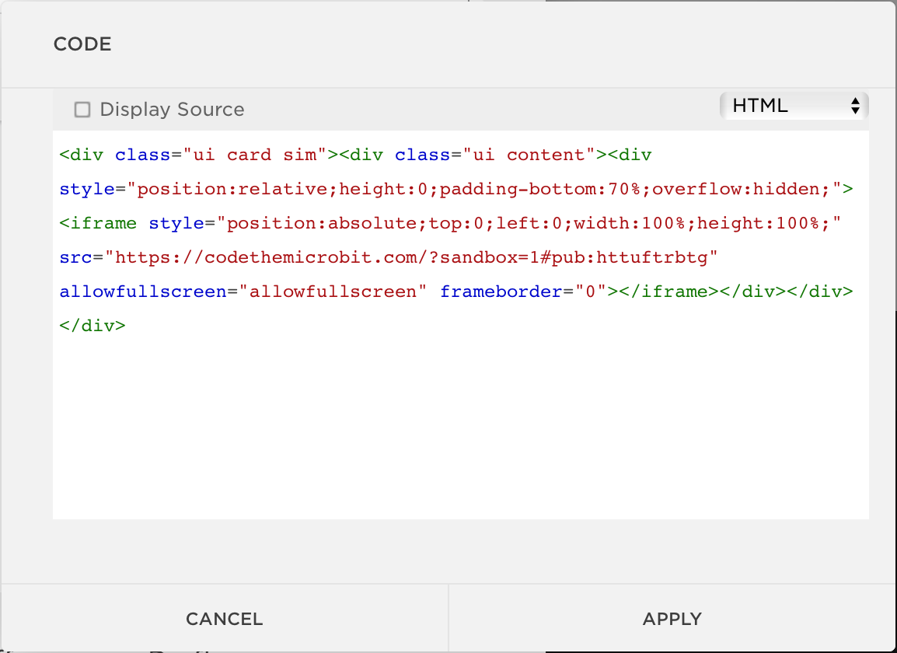Click the opening iframe tag in code

coord(99,223)
